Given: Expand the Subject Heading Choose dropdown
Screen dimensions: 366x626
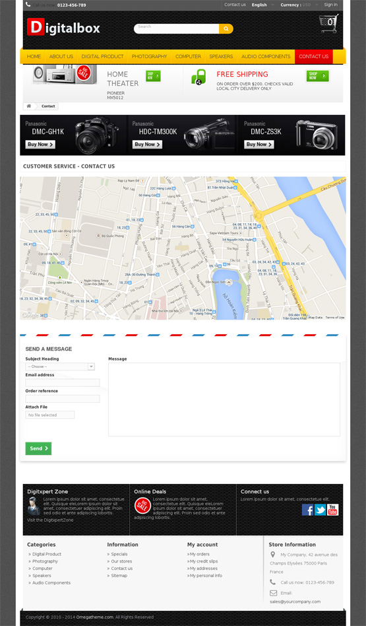Looking at the screenshot, I should (60, 366).
